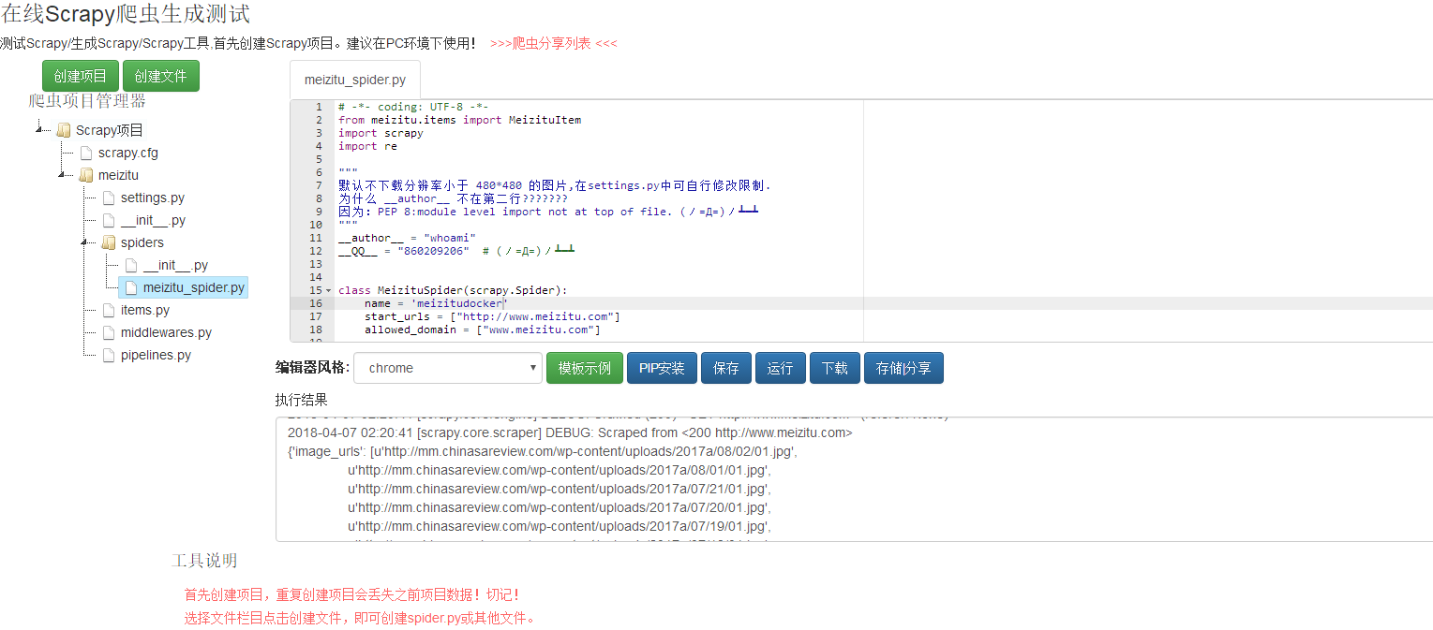Click the 2017a/08/02/01.jpg image URL output
The image size is (1433, 630).
[x=583, y=451]
